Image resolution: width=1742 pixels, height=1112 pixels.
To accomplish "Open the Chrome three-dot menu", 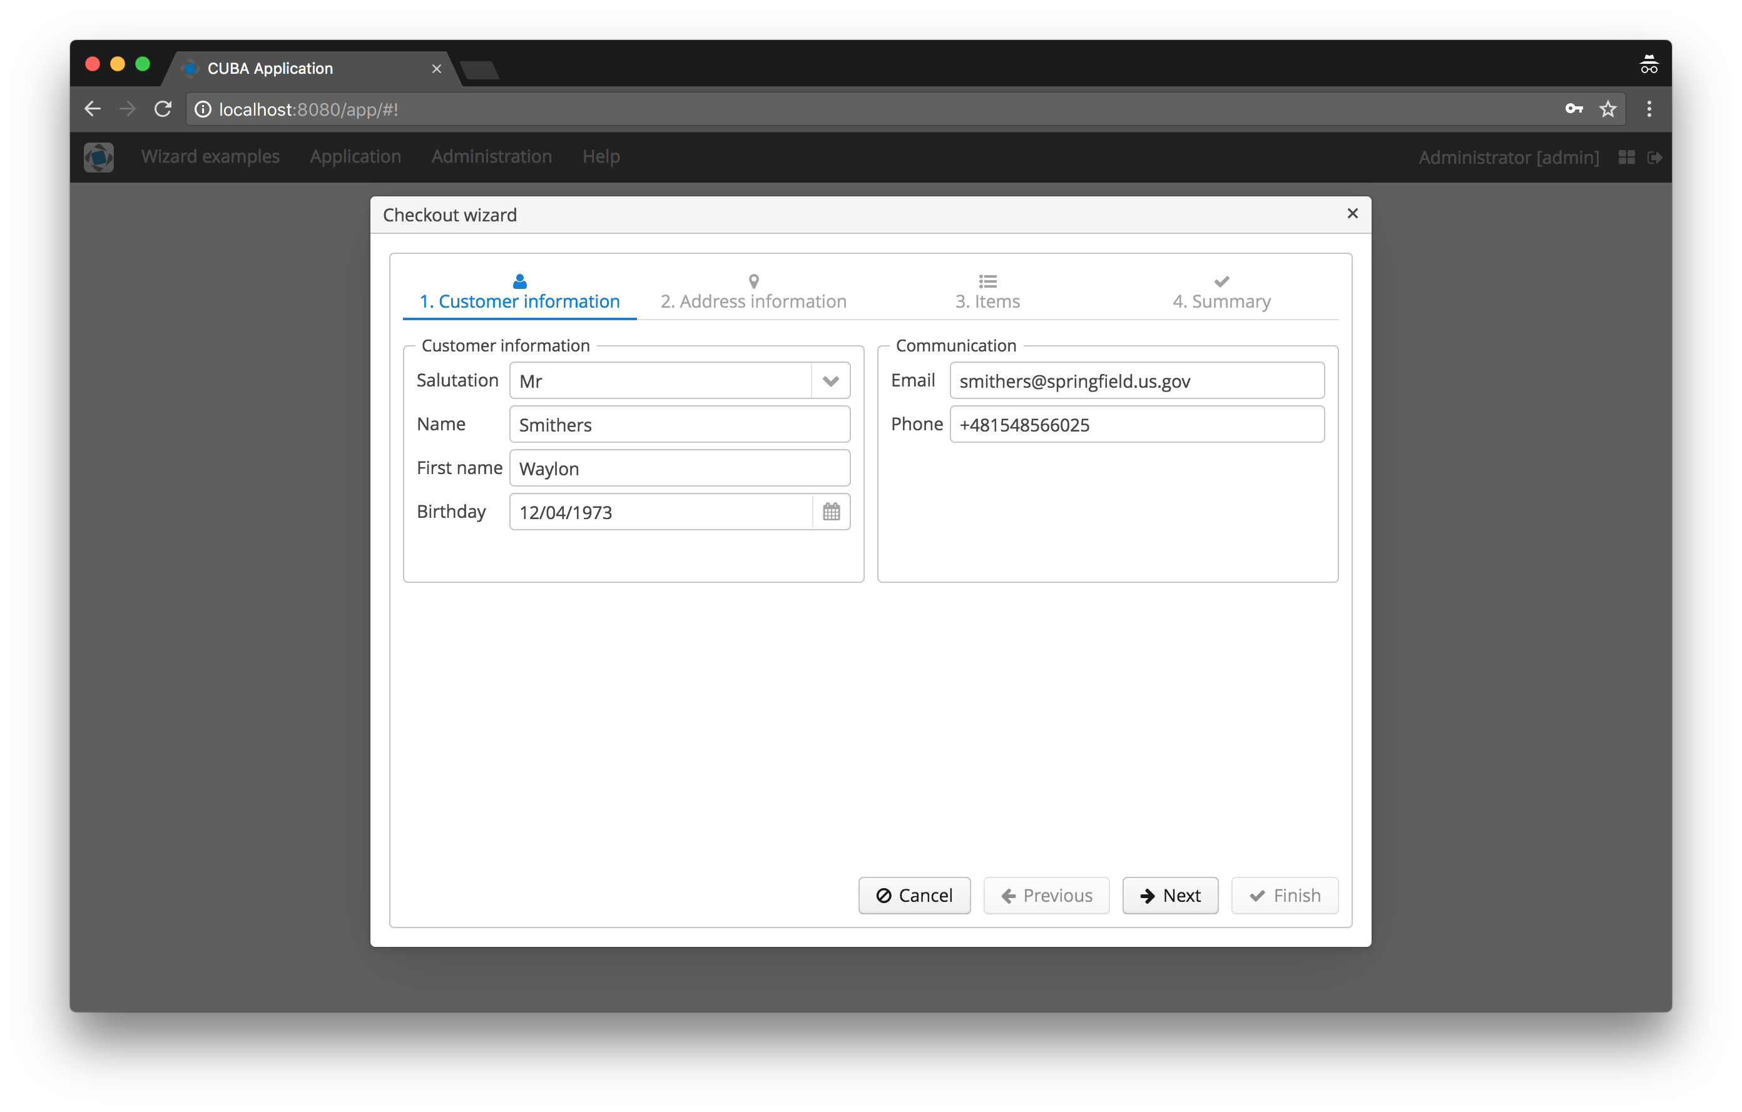I will click(1649, 109).
